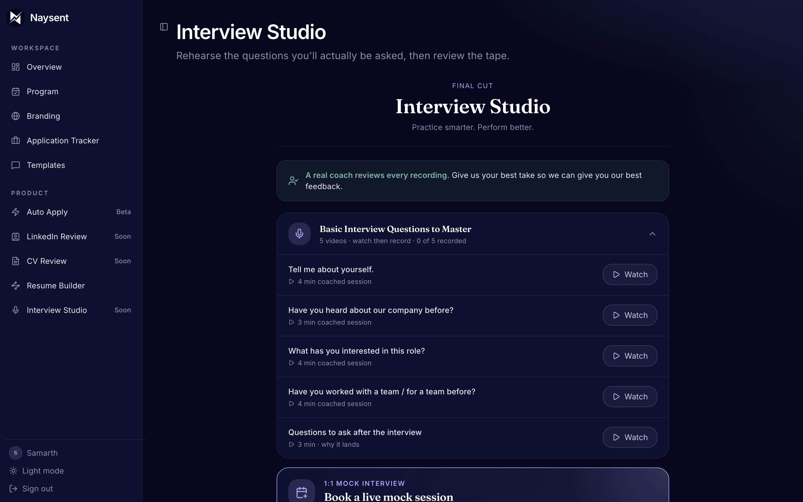Click play icon under worked with a team
This screenshot has width=803, height=502.
pyautogui.click(x=291, y=404)
